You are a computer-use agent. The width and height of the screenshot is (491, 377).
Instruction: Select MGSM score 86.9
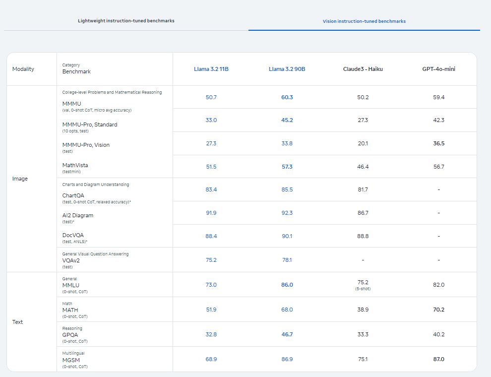coord(287,359)
